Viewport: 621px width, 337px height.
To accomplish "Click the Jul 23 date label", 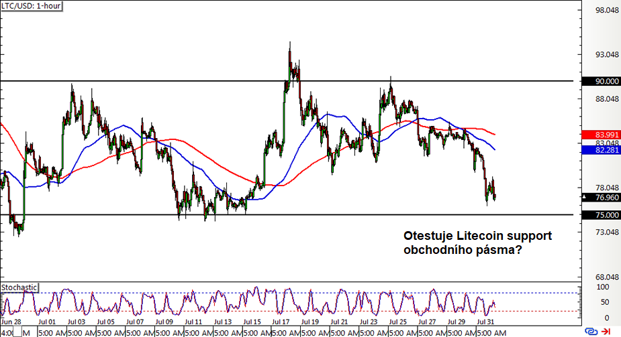I will coord(369,322).
